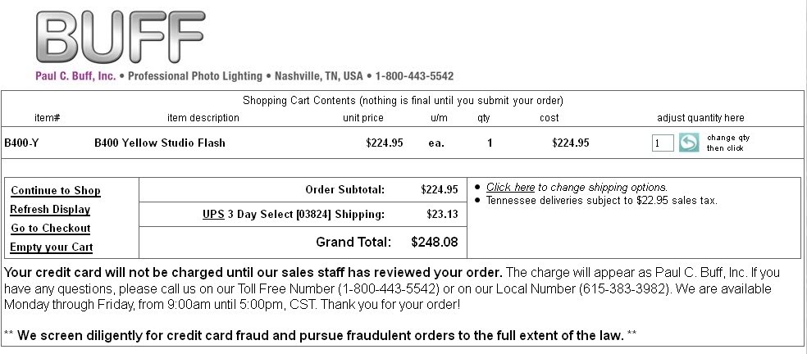This screenshot has width=807, height=354.
Task: Click the Order Subtotal amount $224.95
Action: click(439, 189)
